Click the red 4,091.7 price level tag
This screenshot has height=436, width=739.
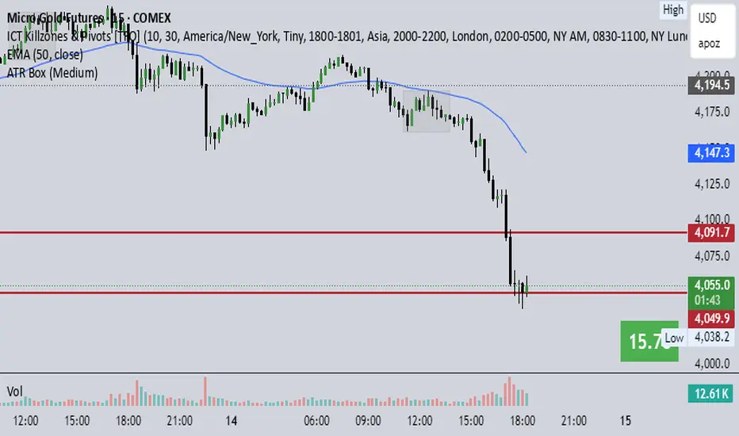(x=712, y=234)
